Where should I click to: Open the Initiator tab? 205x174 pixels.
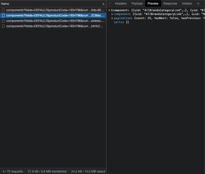pyautogui.click(x=187, y=4)
